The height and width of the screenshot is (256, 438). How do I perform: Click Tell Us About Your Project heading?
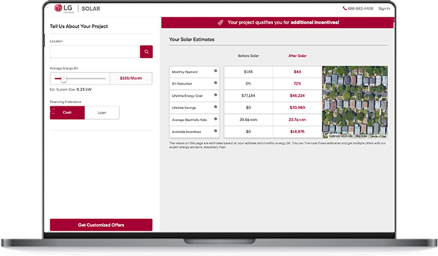coord(79,26)
